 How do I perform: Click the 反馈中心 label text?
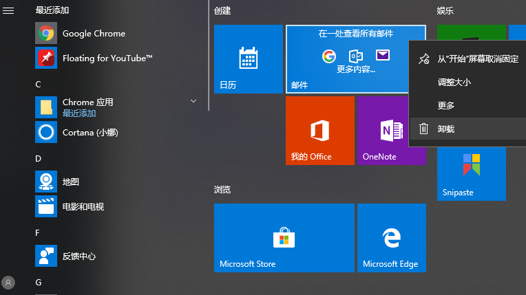tap(79, 256)
